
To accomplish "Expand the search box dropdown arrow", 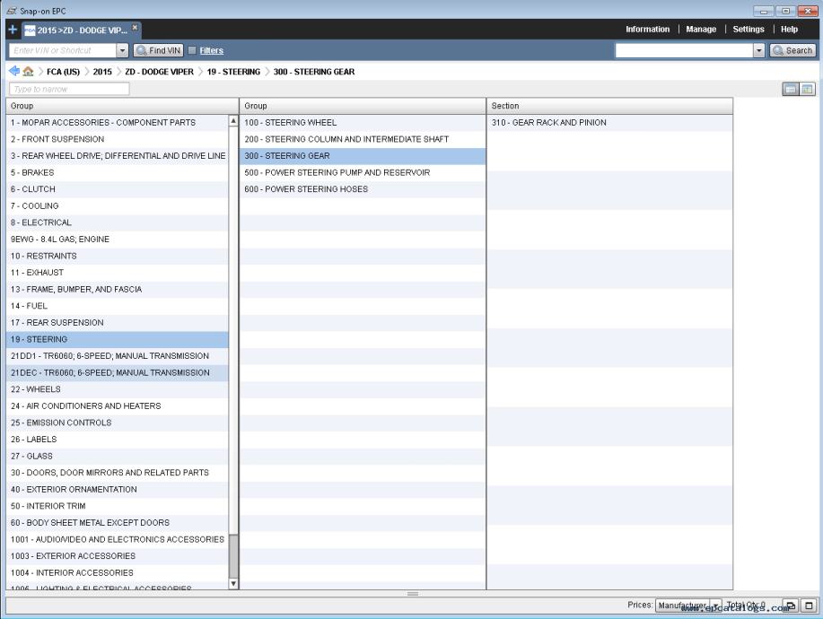I will pos(759,51).
